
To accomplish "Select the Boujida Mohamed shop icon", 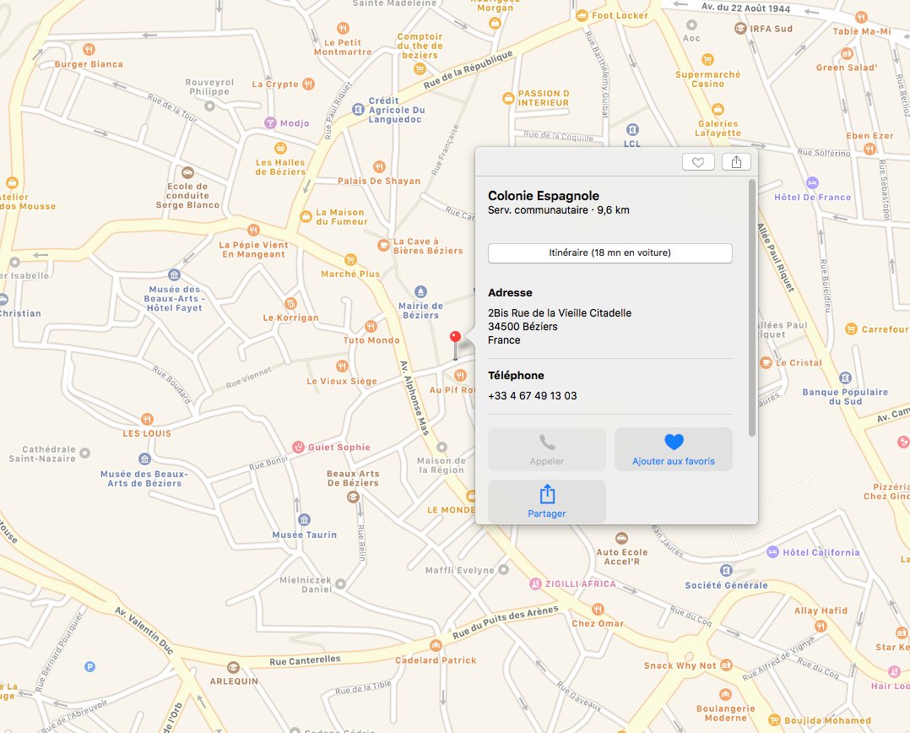I will (x=774, y=720).
